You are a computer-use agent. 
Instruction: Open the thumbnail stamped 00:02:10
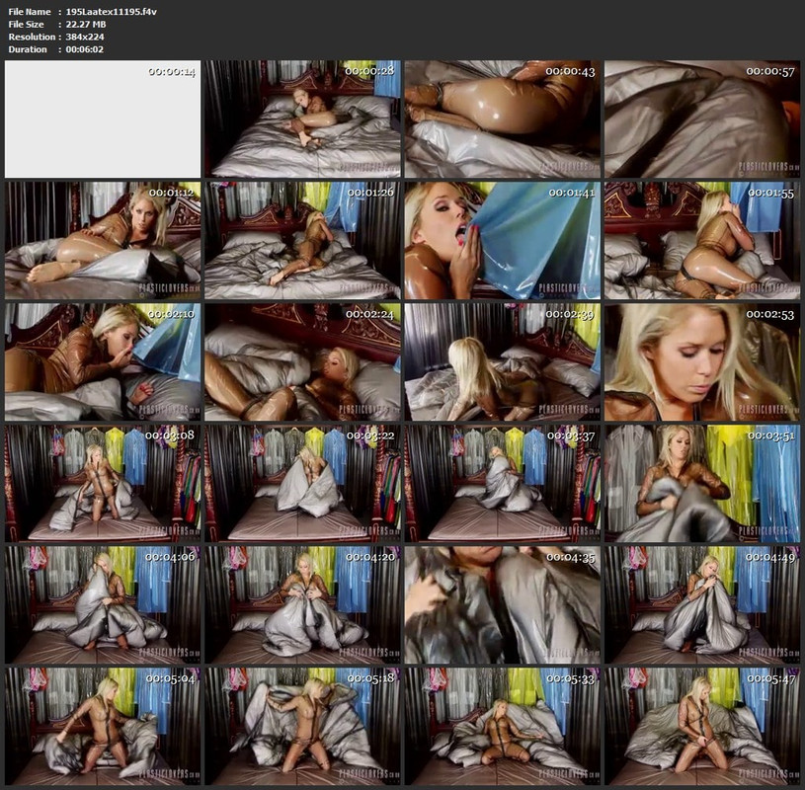point(103,361)
